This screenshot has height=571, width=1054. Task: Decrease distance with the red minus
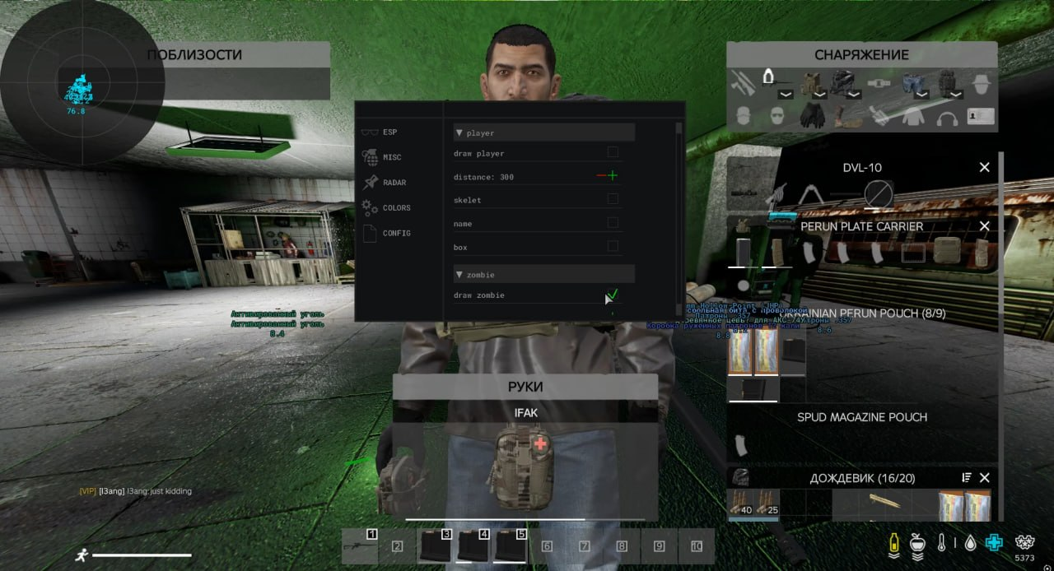coord(601,176)
